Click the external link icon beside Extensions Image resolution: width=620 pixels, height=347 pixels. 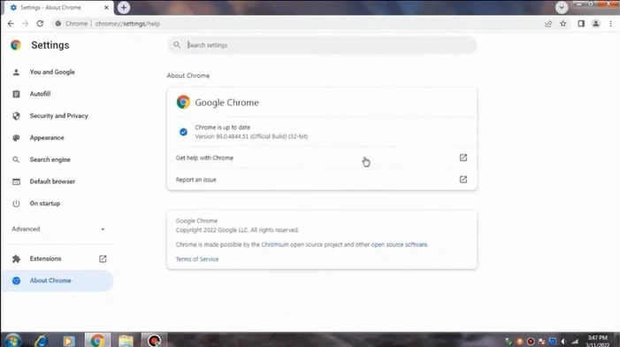(103, 258)
